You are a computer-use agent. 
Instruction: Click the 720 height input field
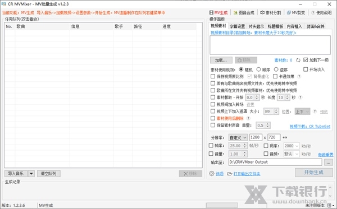[x=274, y=137]
